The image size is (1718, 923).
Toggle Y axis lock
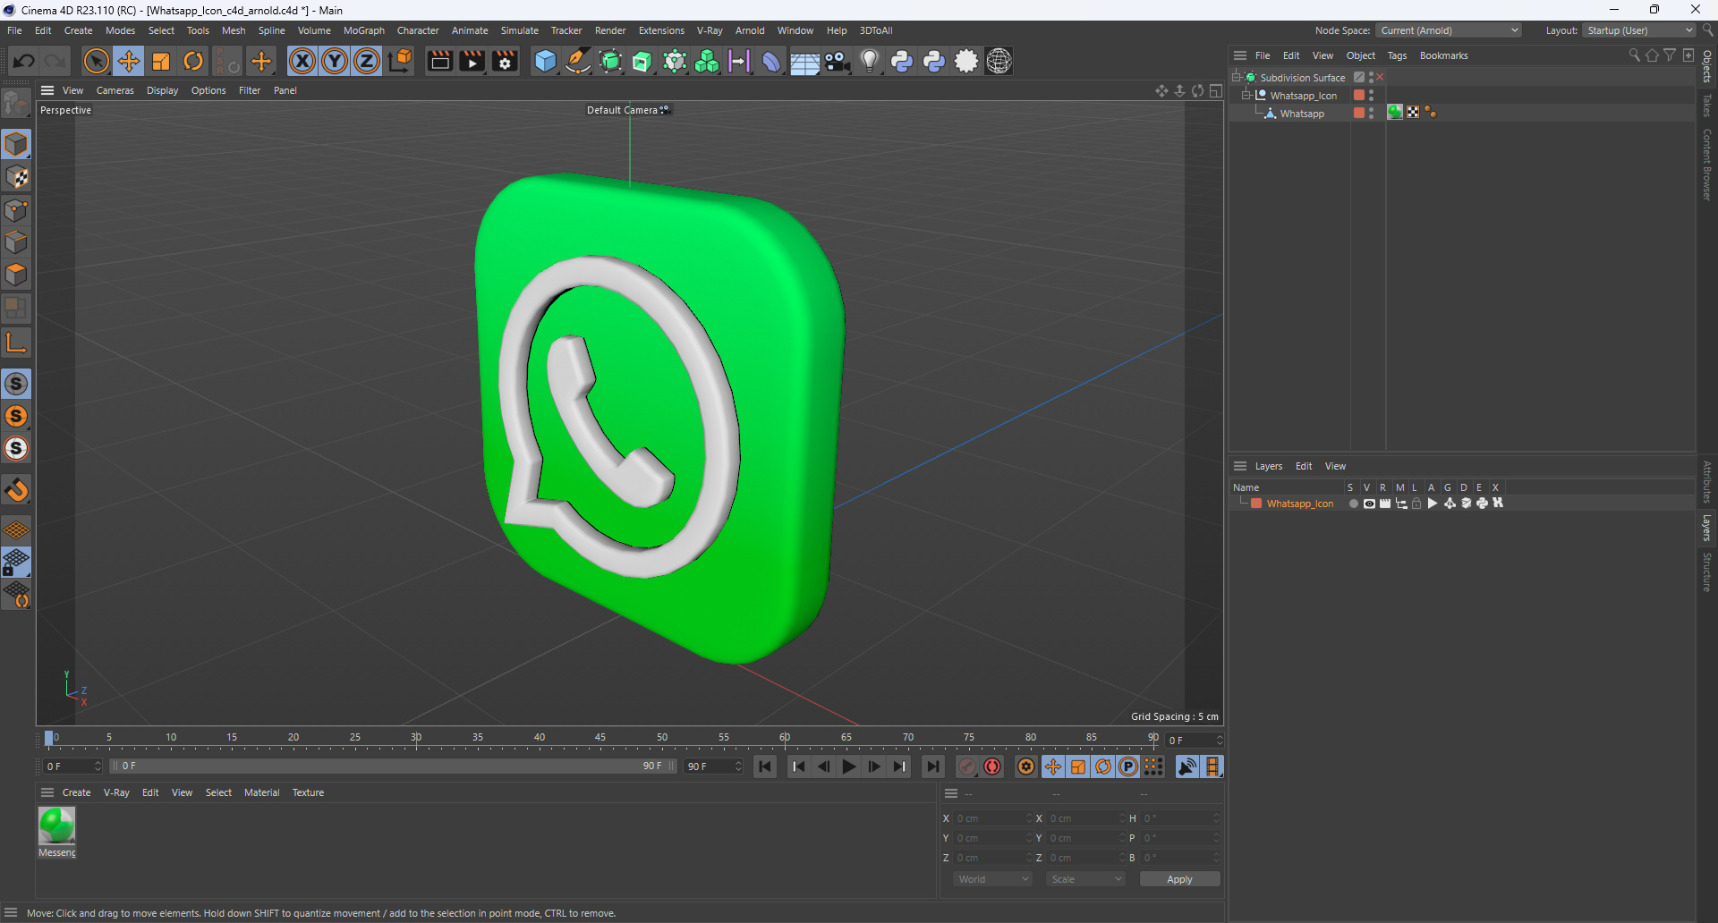(335, 61)
